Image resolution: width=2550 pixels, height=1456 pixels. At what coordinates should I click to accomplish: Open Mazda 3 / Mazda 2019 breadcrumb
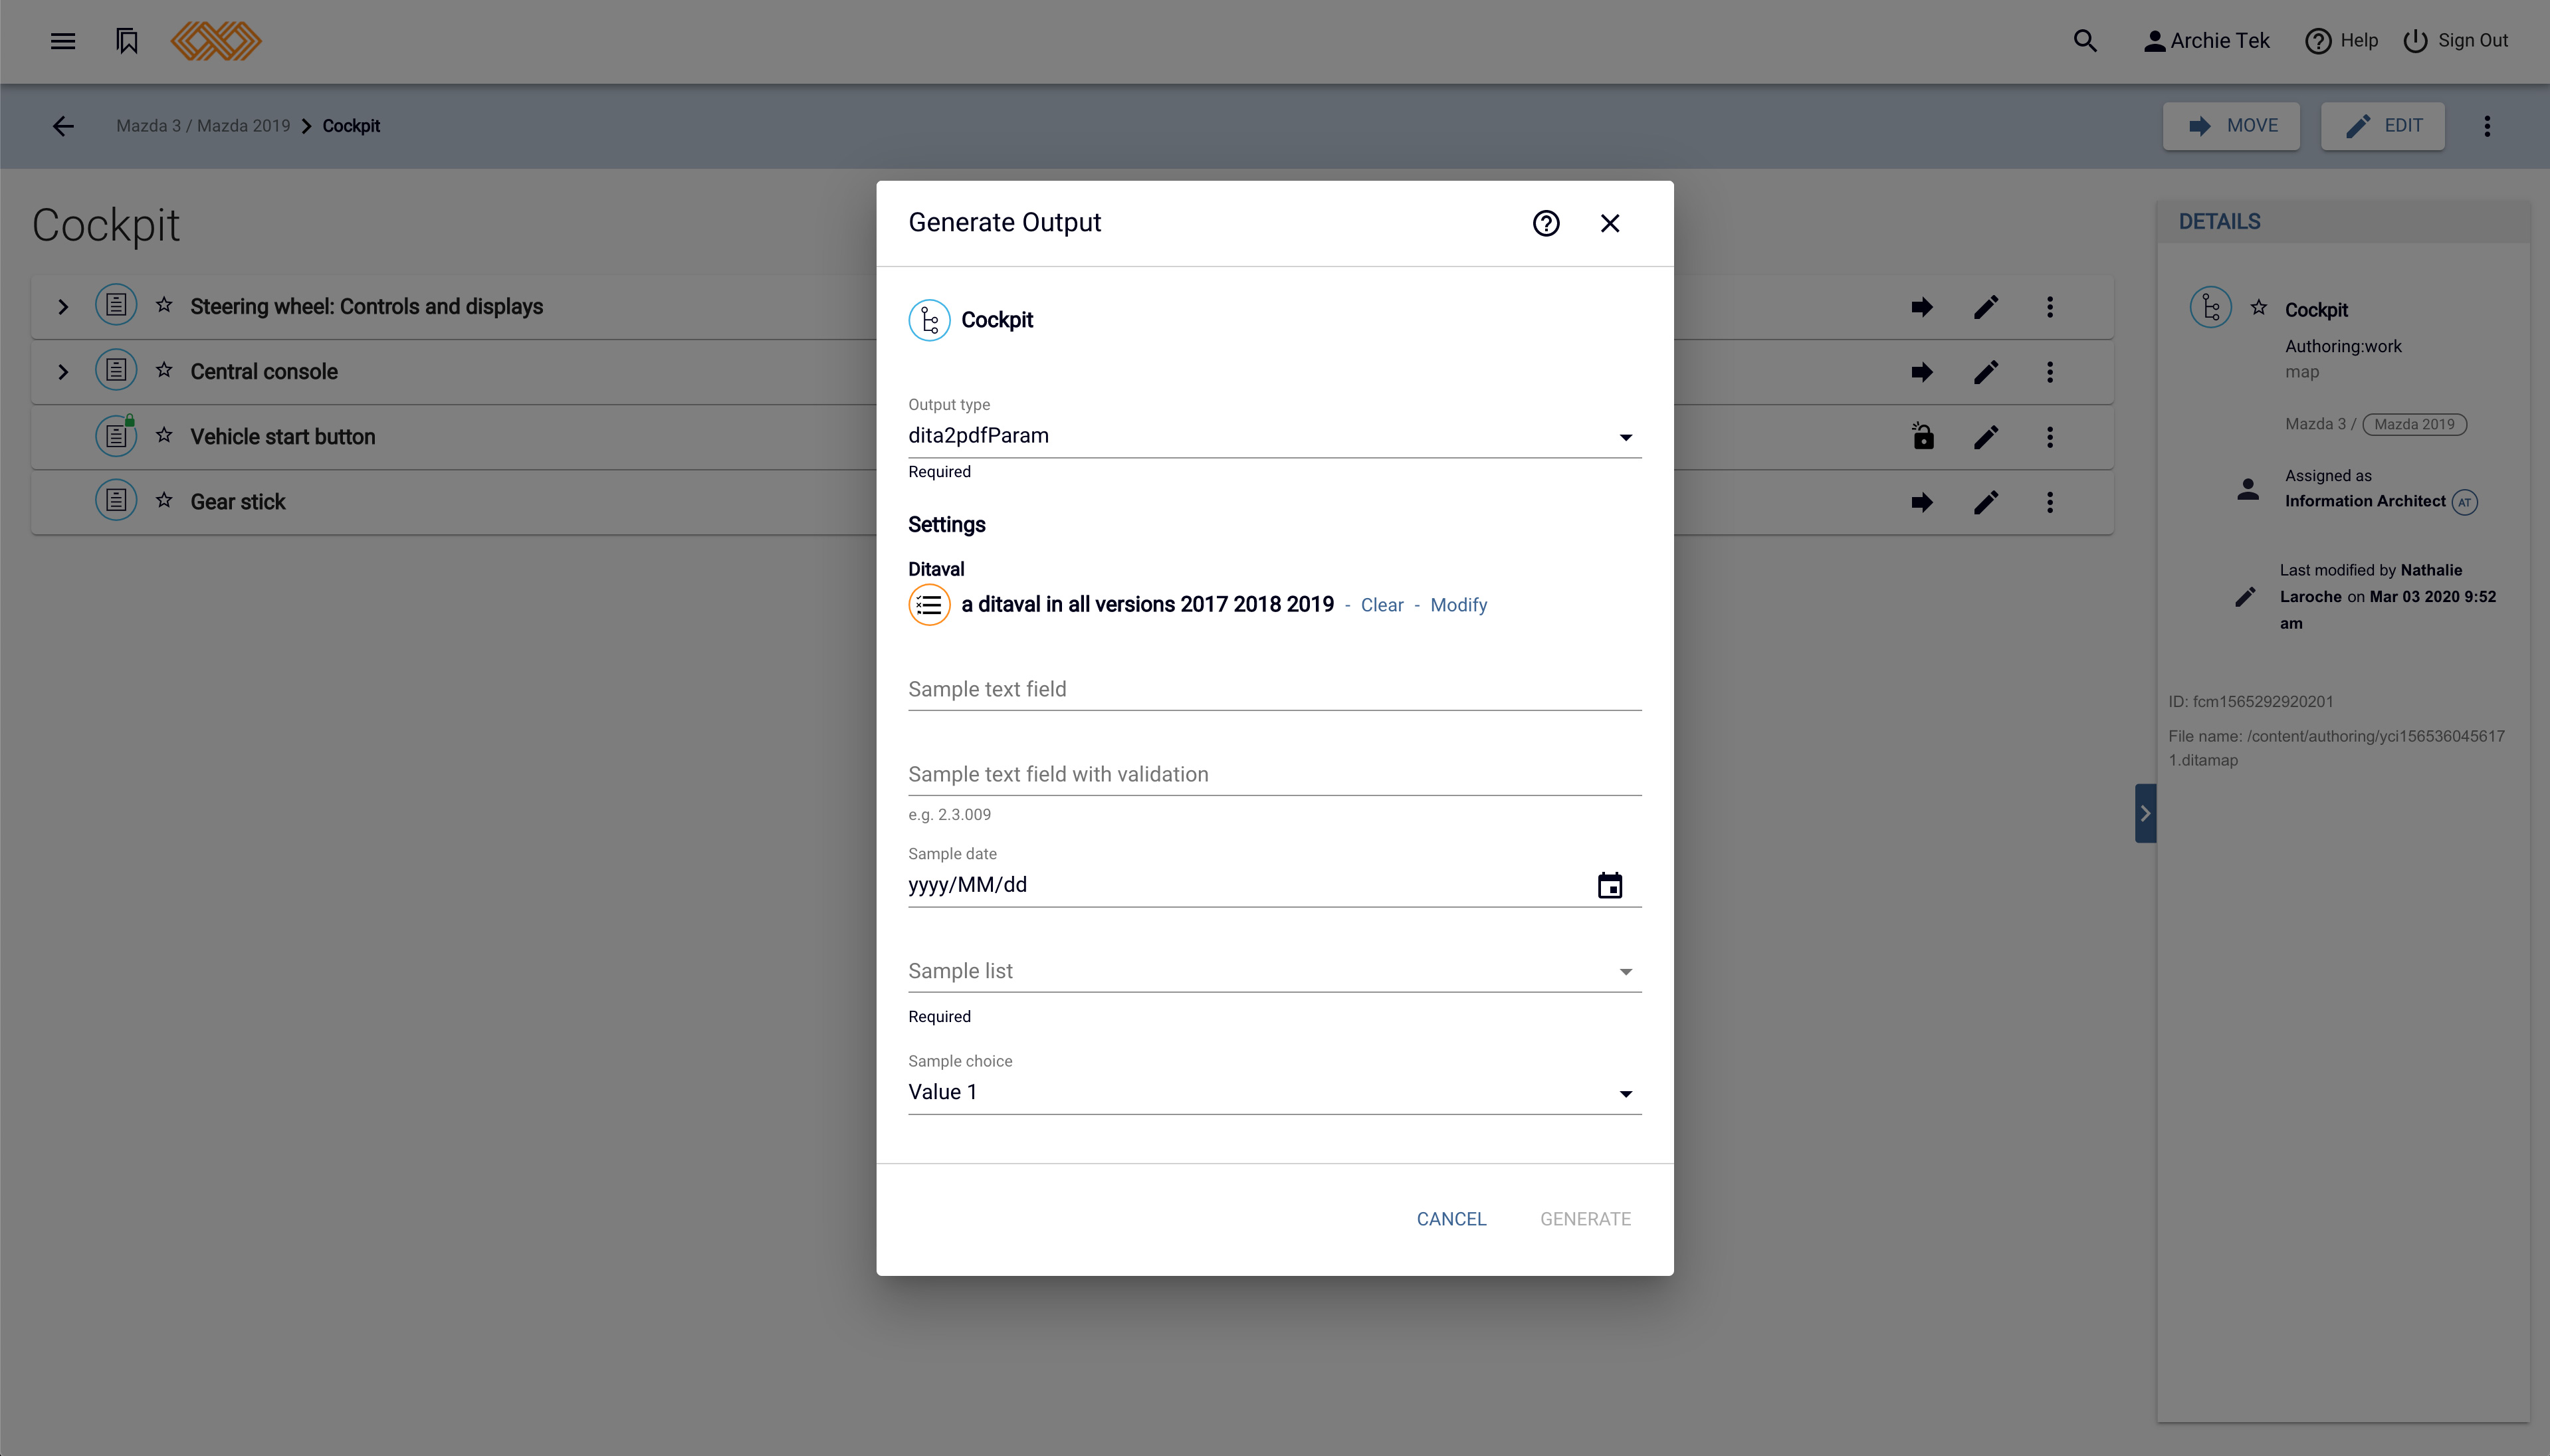(203, 126)
